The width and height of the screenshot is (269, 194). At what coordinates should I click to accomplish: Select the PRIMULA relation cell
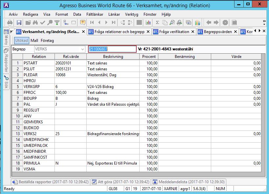39,163
